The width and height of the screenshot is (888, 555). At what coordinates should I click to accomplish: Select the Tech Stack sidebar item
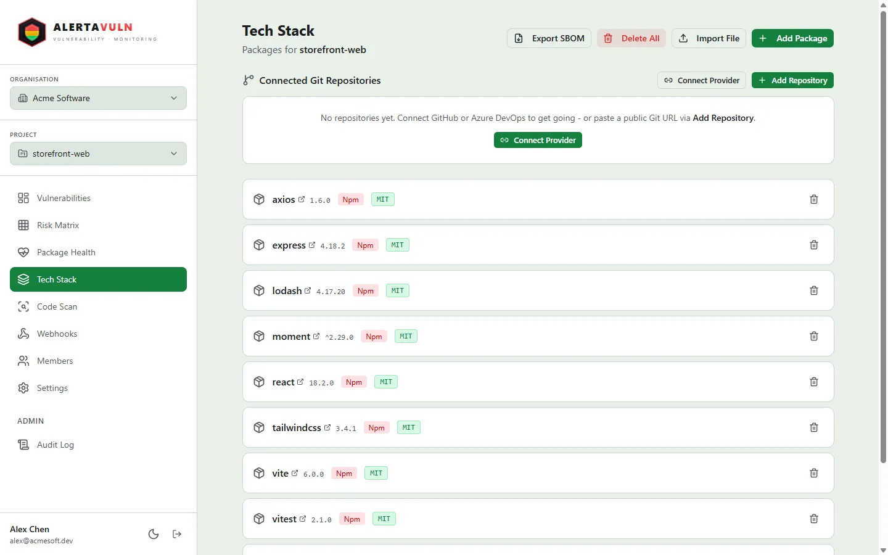tap(98, 279)
